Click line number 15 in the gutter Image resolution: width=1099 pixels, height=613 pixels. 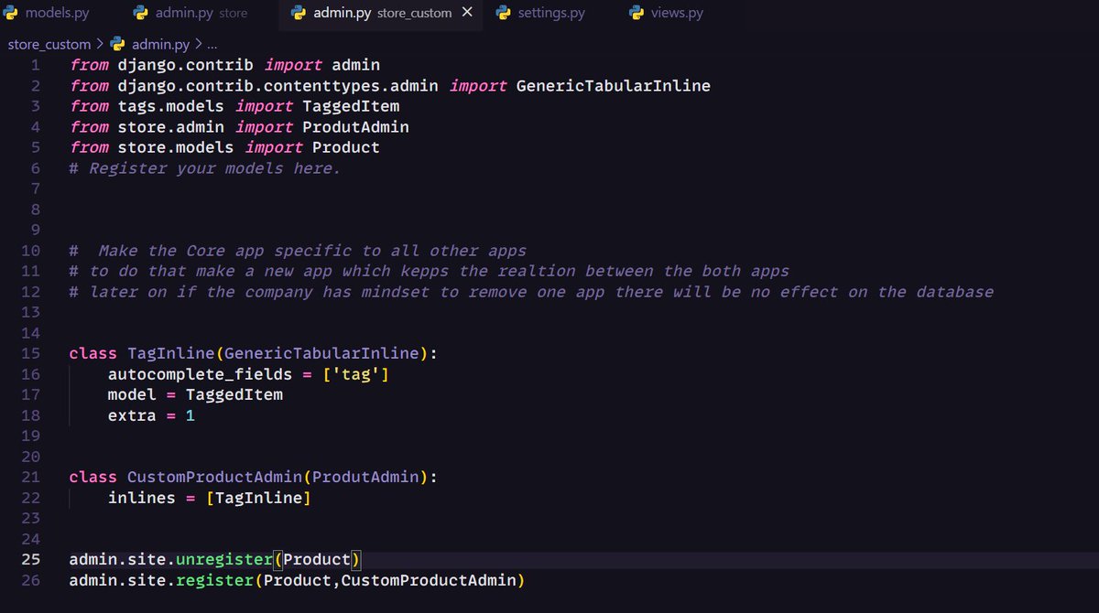point(30,353)
